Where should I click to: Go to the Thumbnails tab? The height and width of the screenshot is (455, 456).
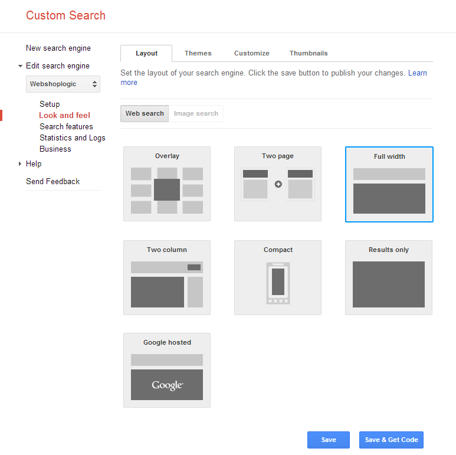[309, 53]
